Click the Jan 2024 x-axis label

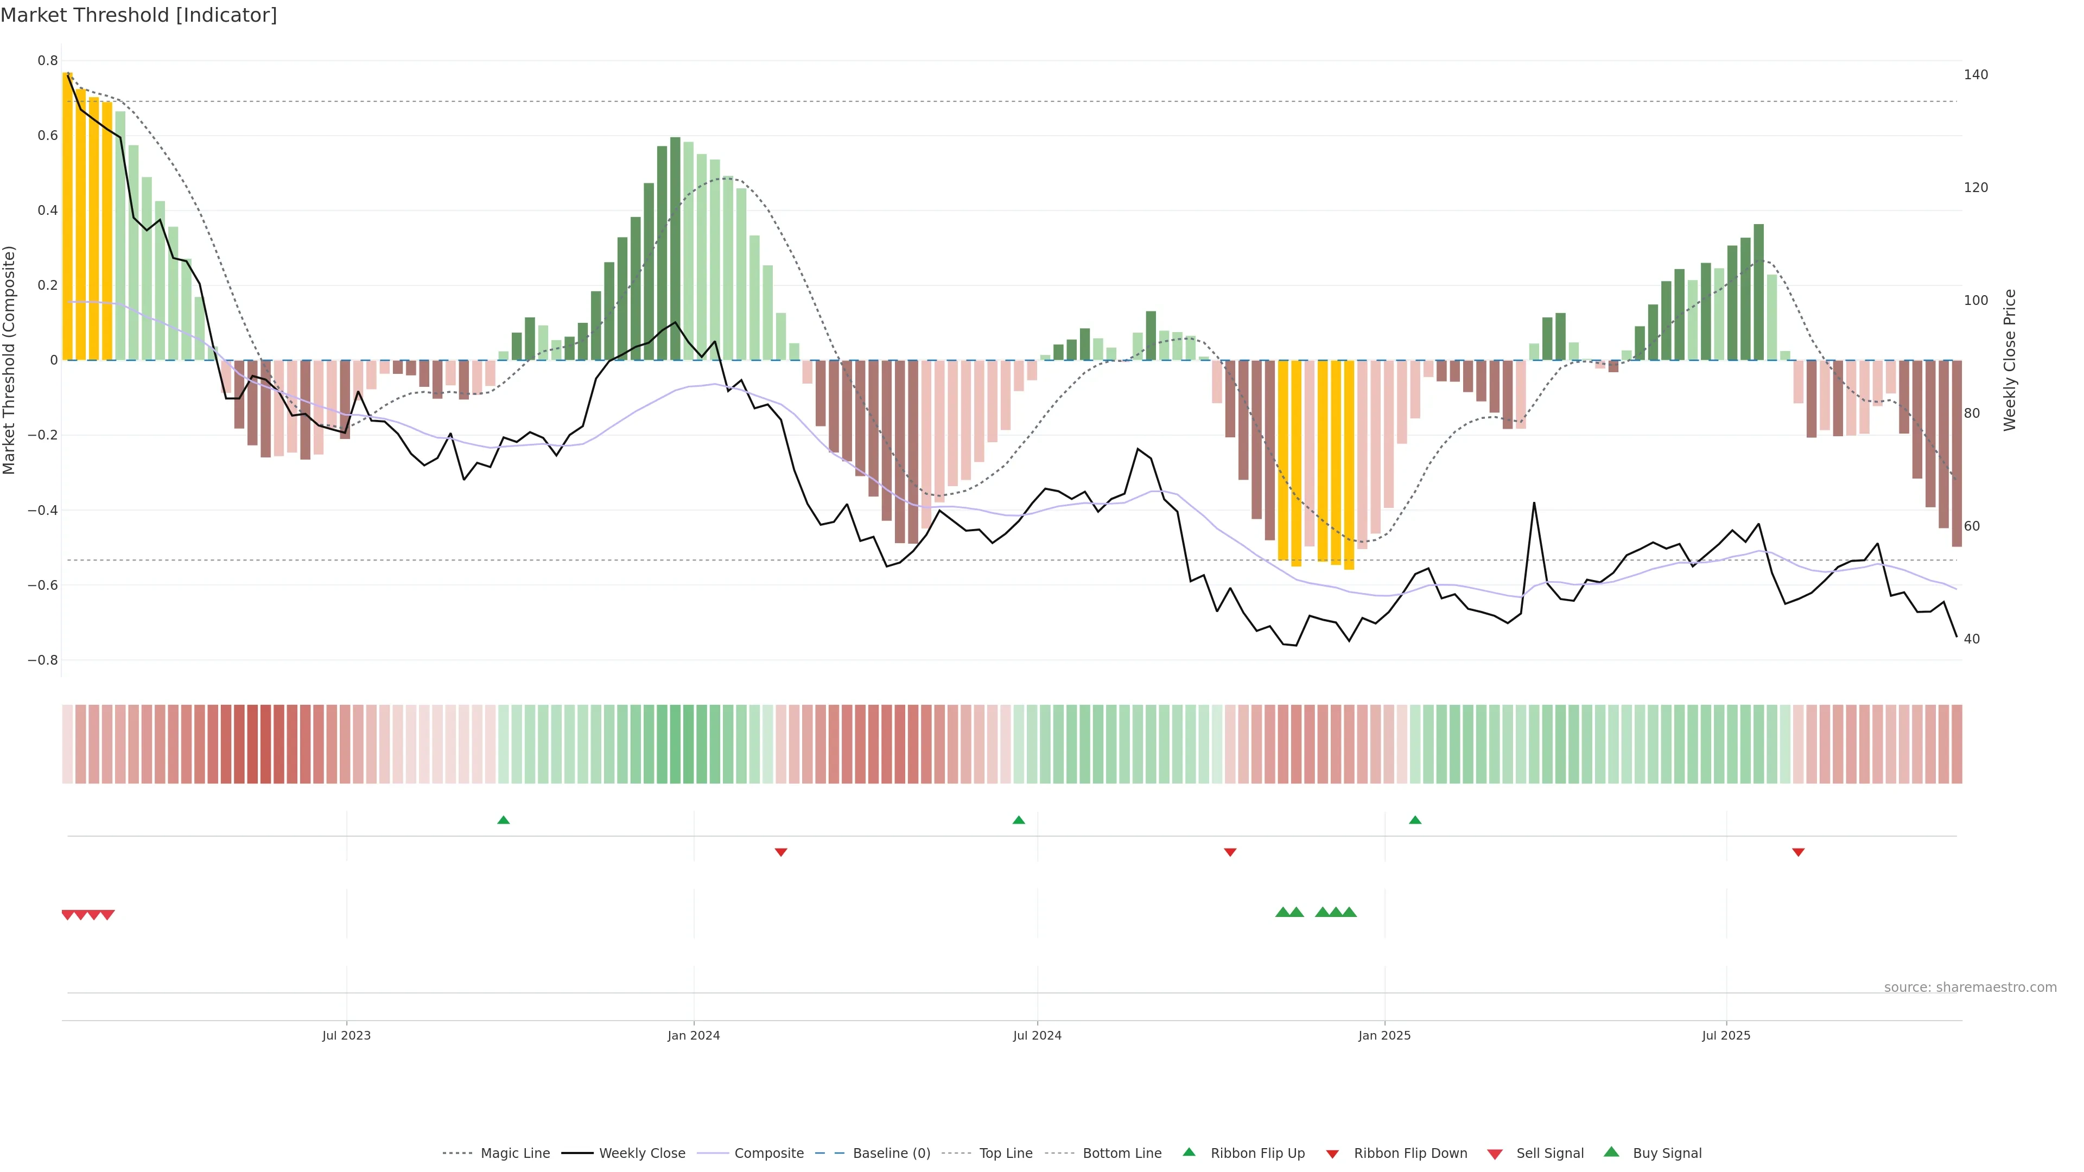click(694, 1035)
